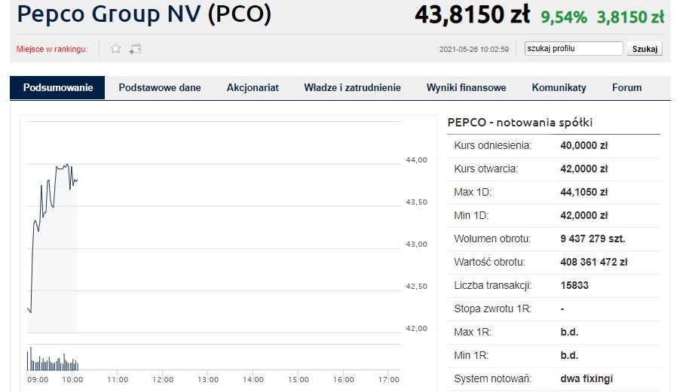Select Władze i zatrudnienie tab
Viewport: 689px width, 392px height.
(x=352, y=88)
